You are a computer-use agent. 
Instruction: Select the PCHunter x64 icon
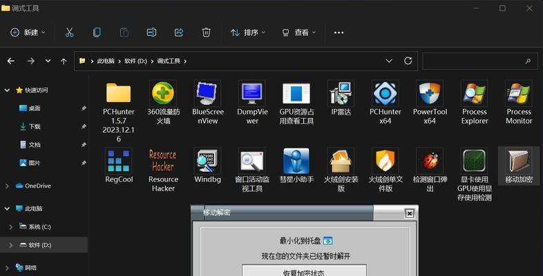[x=385, y=93]
